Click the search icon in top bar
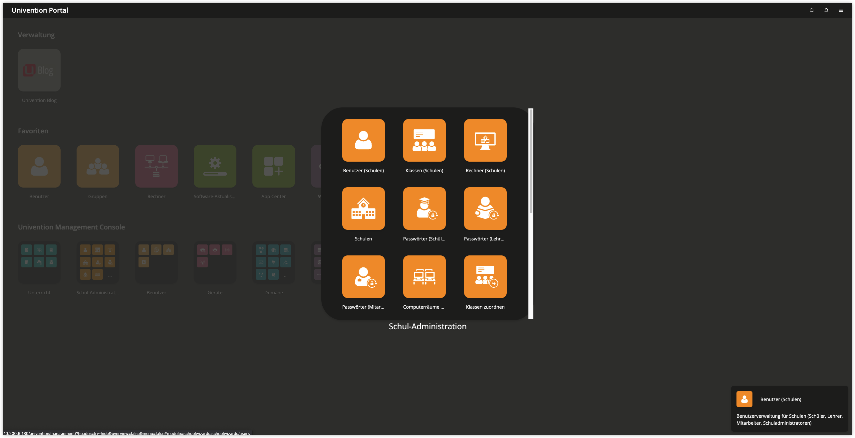 click(811, 10)
